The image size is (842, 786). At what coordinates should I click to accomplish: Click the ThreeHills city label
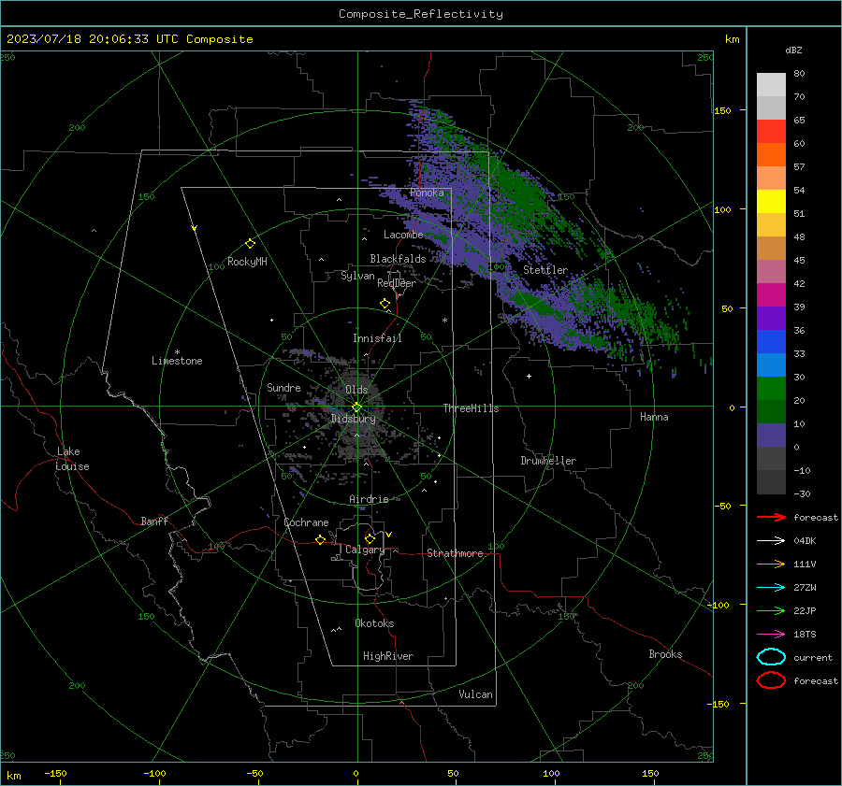pos(471,408)
